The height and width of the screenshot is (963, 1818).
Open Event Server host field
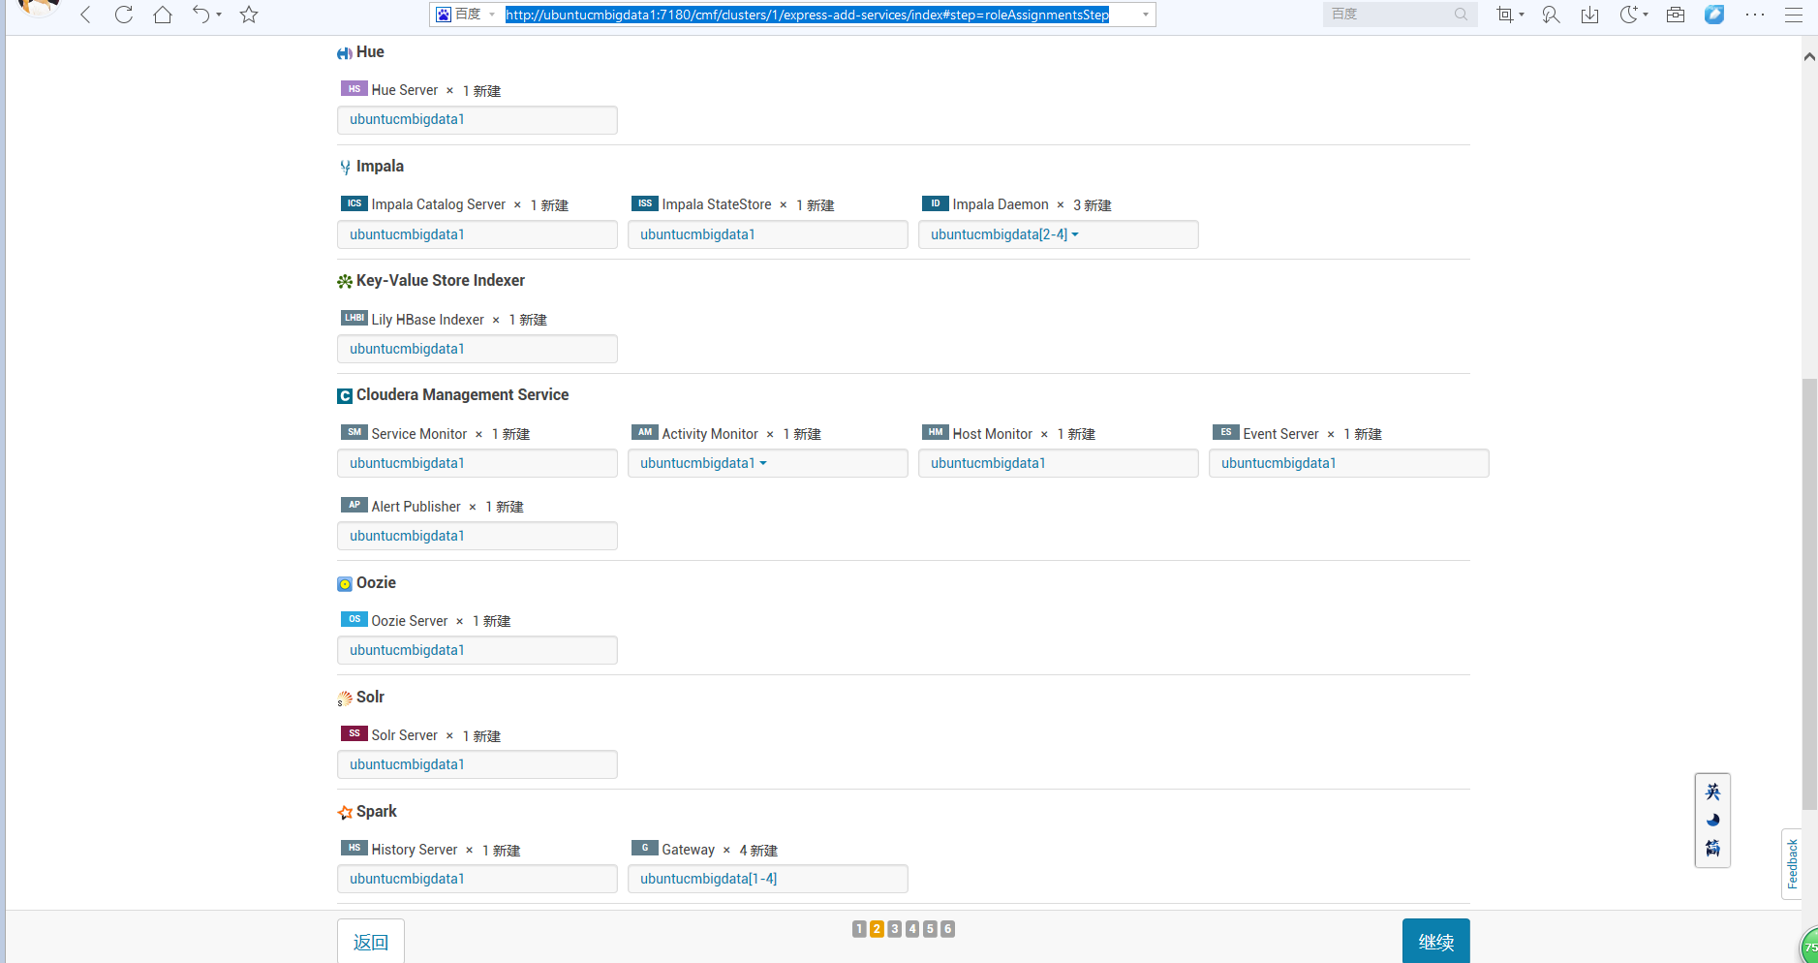coord(1349,463)
